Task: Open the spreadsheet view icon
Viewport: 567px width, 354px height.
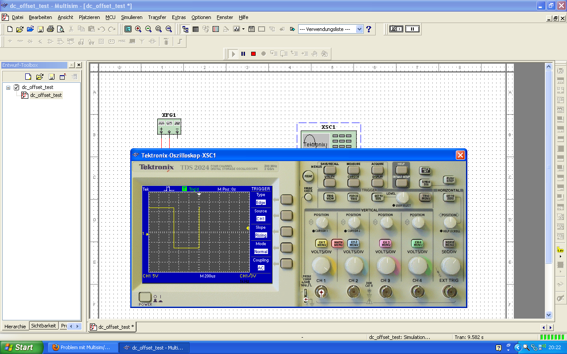Action: click(195, 29)
